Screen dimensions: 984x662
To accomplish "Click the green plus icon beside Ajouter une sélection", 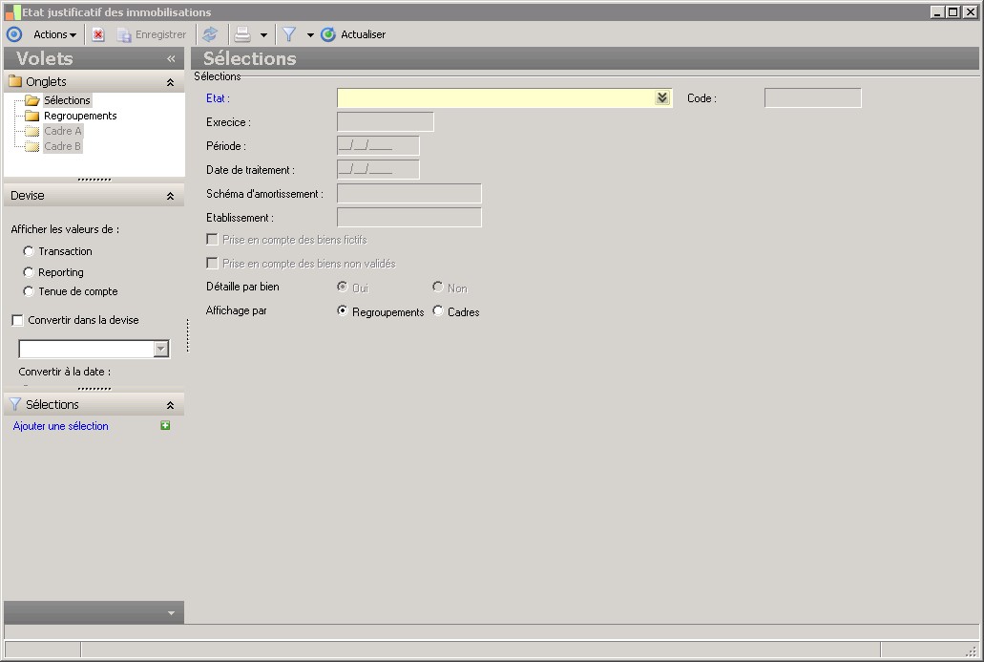I will tap(165, 426).
